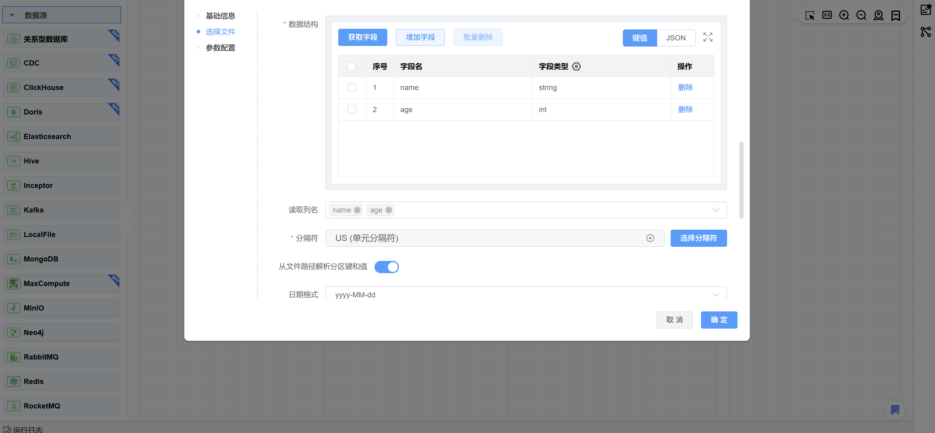Expand the 日期格式 yyyy-MM-dd dropdown
Image resolution: width=935 pixels, height=433 pixels.
[716, 294]
